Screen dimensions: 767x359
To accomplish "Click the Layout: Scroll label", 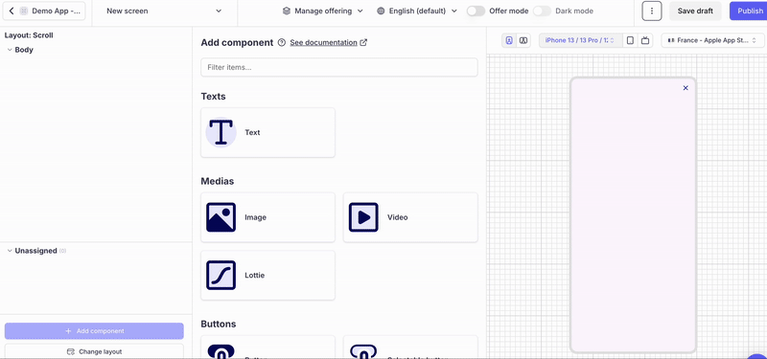I will 29,35.
